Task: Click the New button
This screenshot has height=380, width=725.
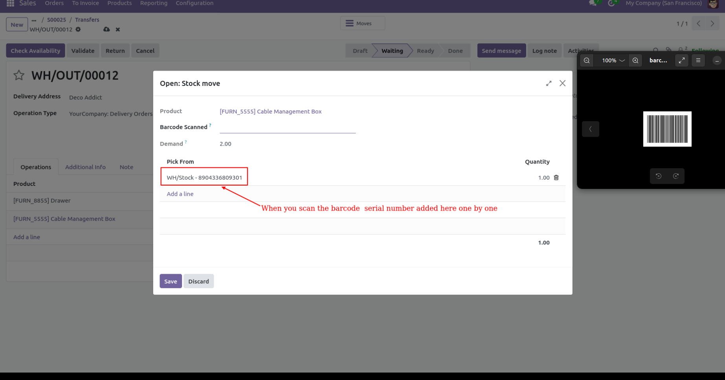Action: [x=17, y=24]
